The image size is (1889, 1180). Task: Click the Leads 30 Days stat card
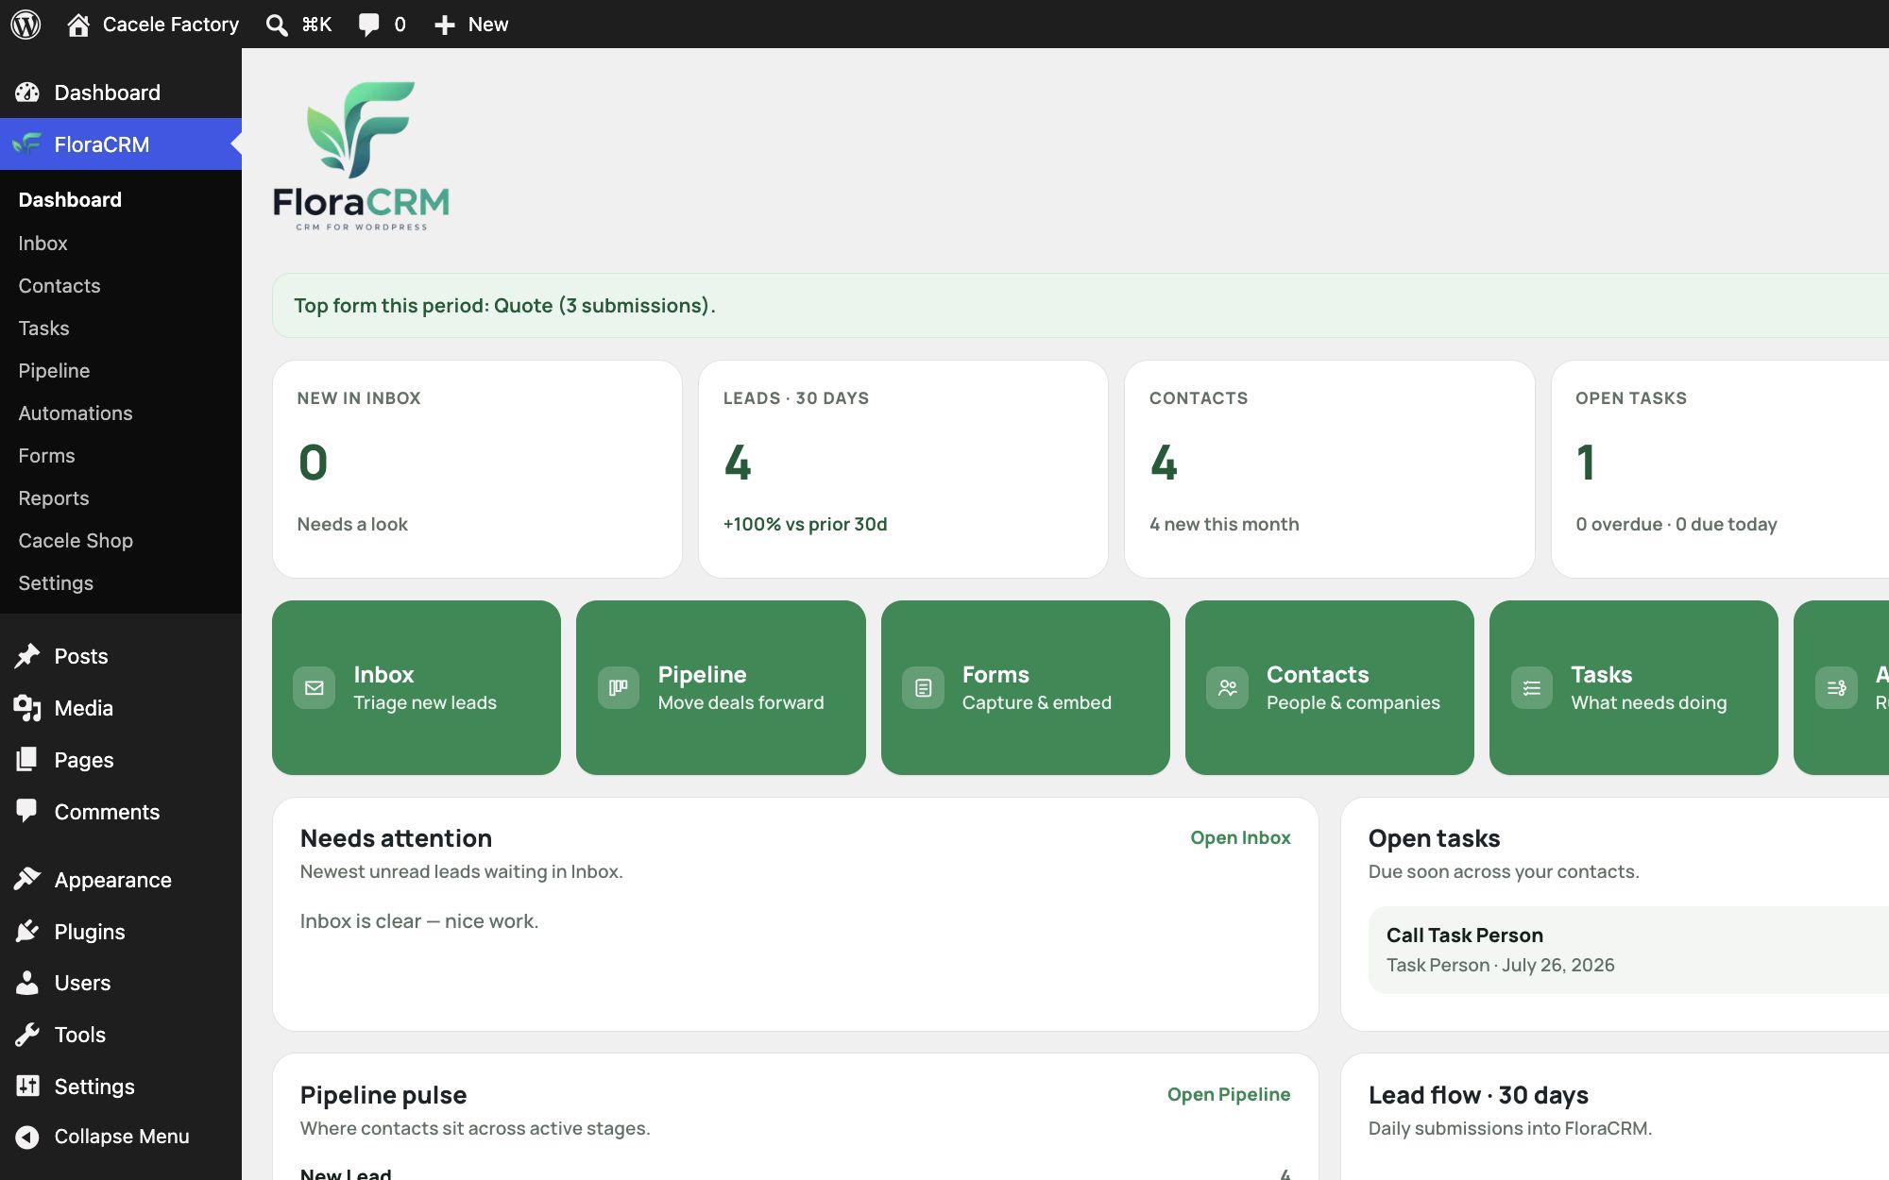pyautogui.click(x=903, y=469)
